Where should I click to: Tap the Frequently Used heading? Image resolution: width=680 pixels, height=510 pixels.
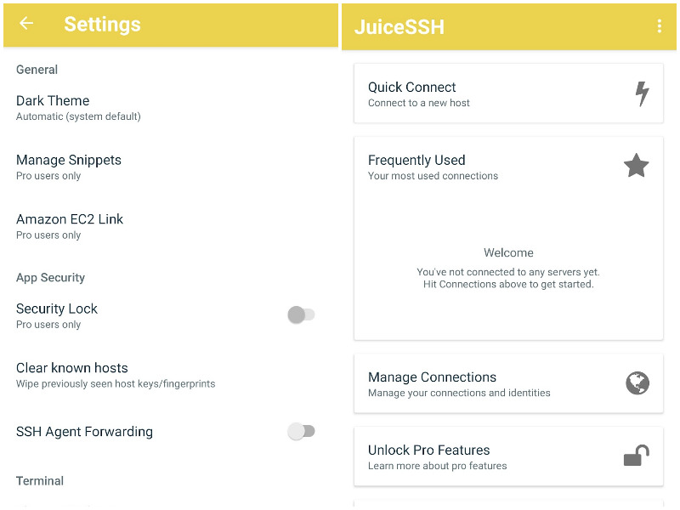(x=416, y=160)
